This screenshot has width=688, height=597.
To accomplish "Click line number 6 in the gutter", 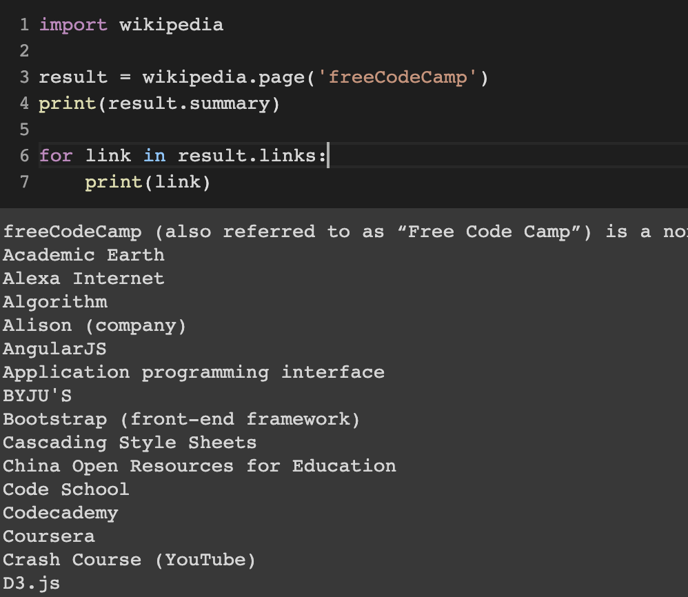I will 25,156.
